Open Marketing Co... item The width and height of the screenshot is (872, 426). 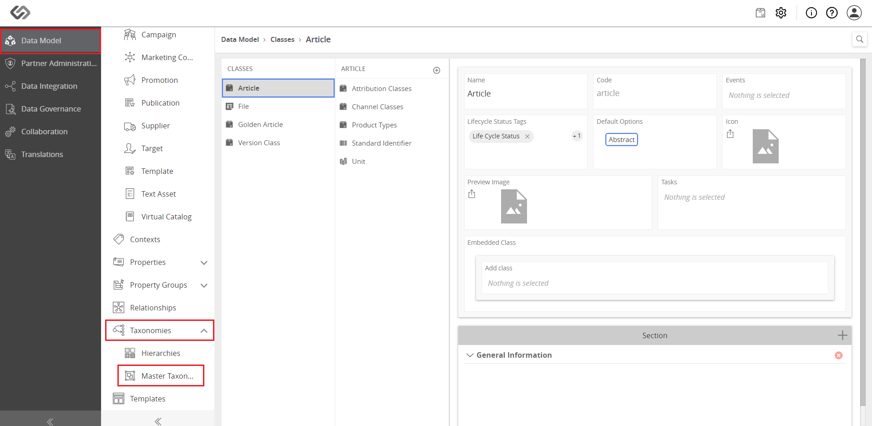158,57
